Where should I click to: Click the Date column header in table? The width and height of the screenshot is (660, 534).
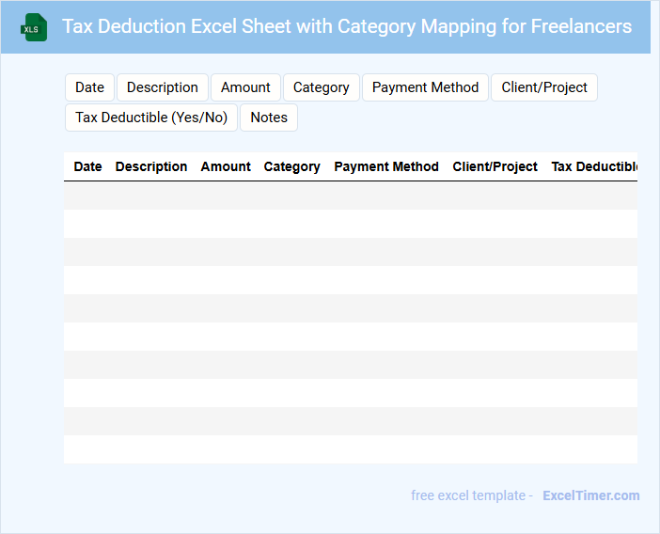click(87, 166)
